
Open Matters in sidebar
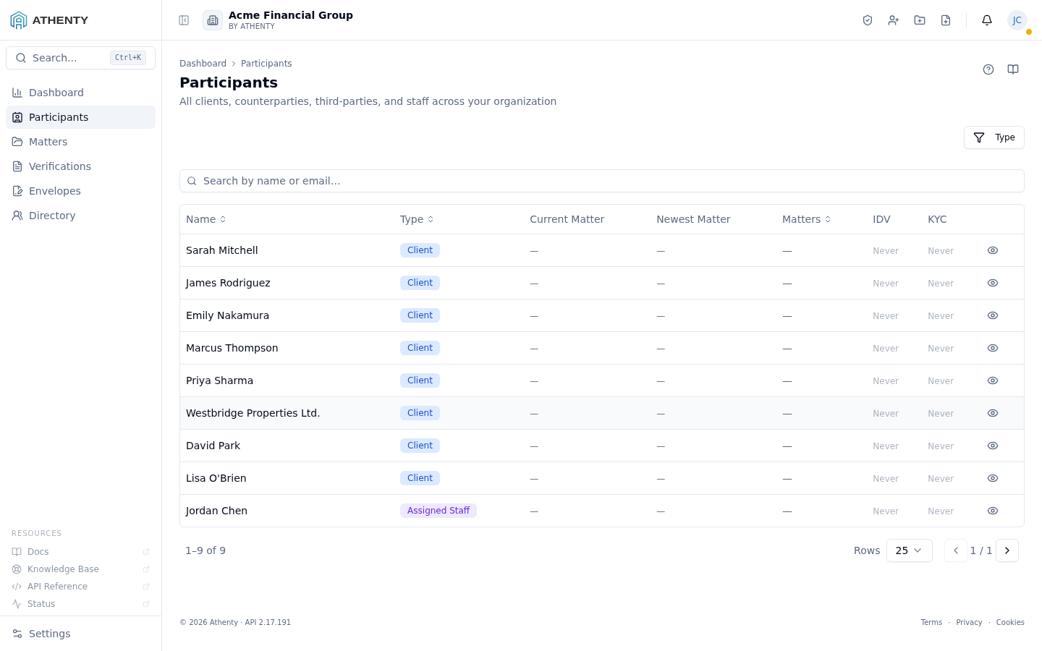(x=80, y=142)
